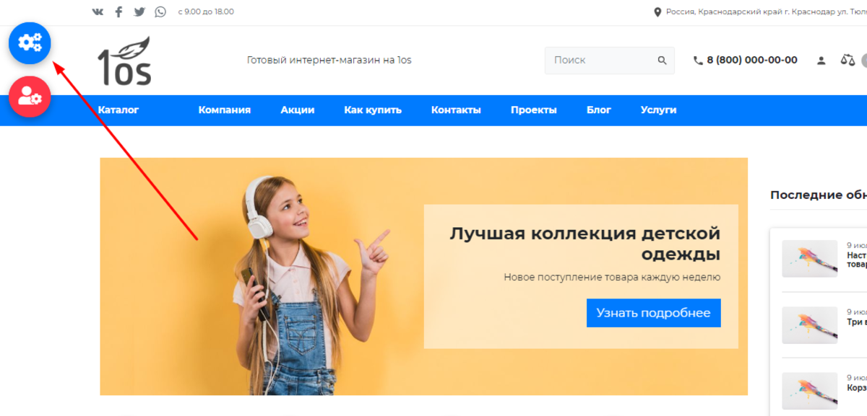Click the location pin address icon

pyautogui.click(x=657, y=12)
